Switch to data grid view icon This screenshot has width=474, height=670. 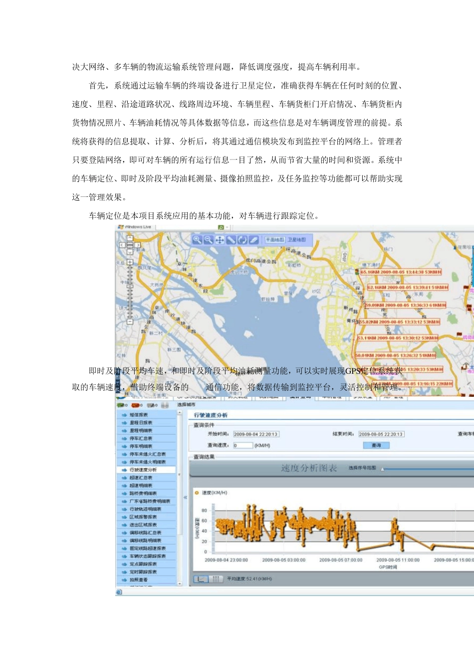point(216,579)
